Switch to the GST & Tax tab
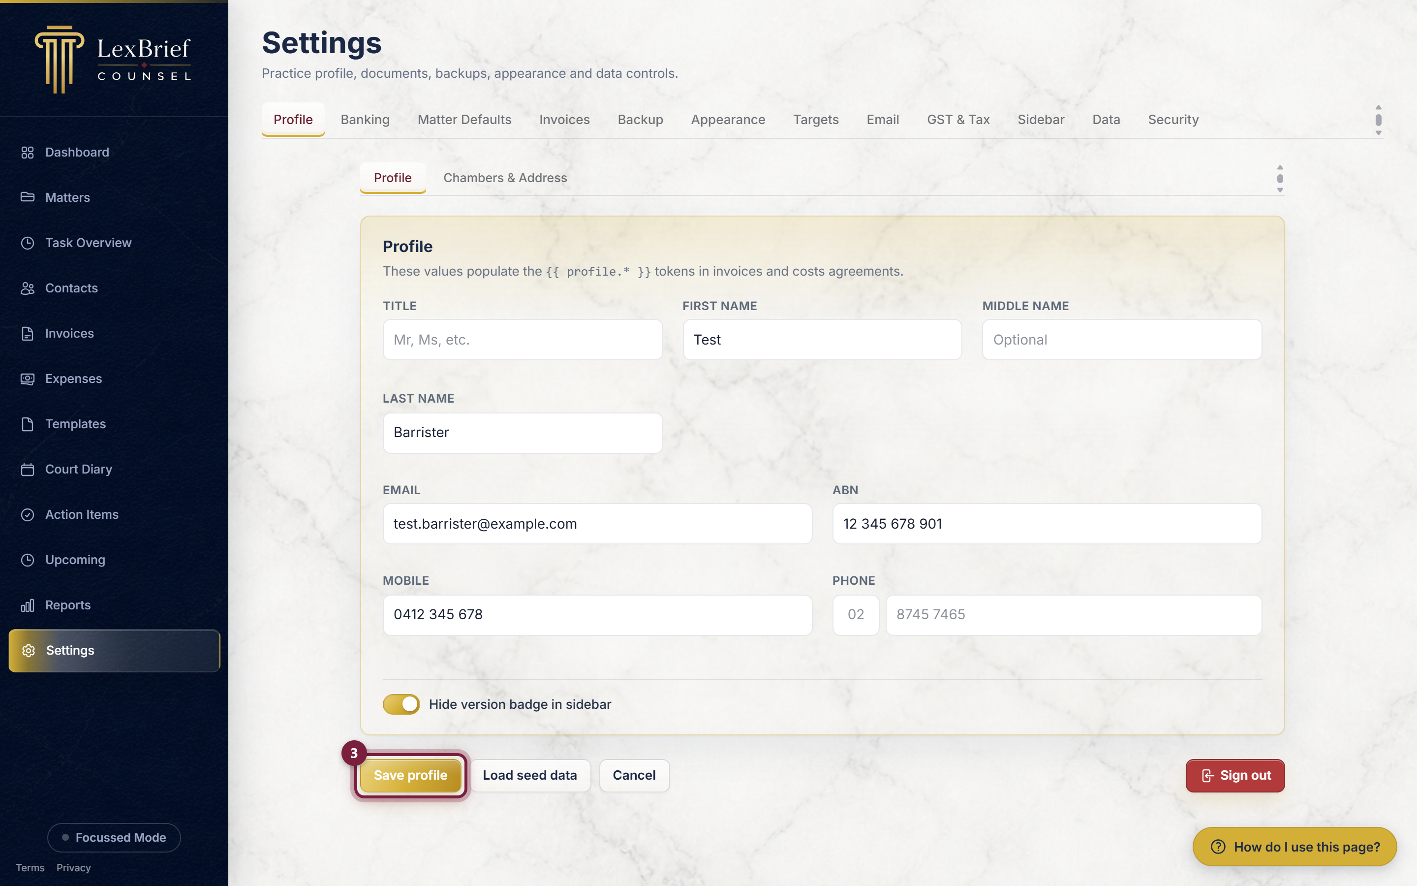The height and width of the screenshot is (886, 1417). [x=958, y=120]
